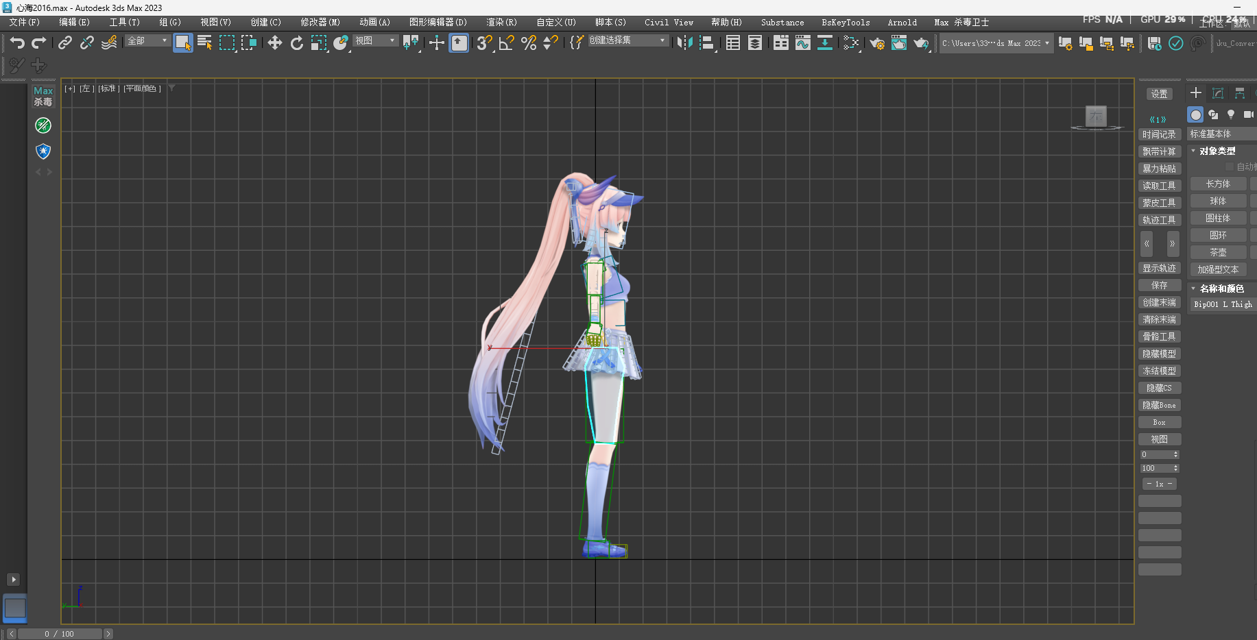Switch to the Hierarchy panel tab
This screenshot has width=1257, height=640.
click(1240, 93)
